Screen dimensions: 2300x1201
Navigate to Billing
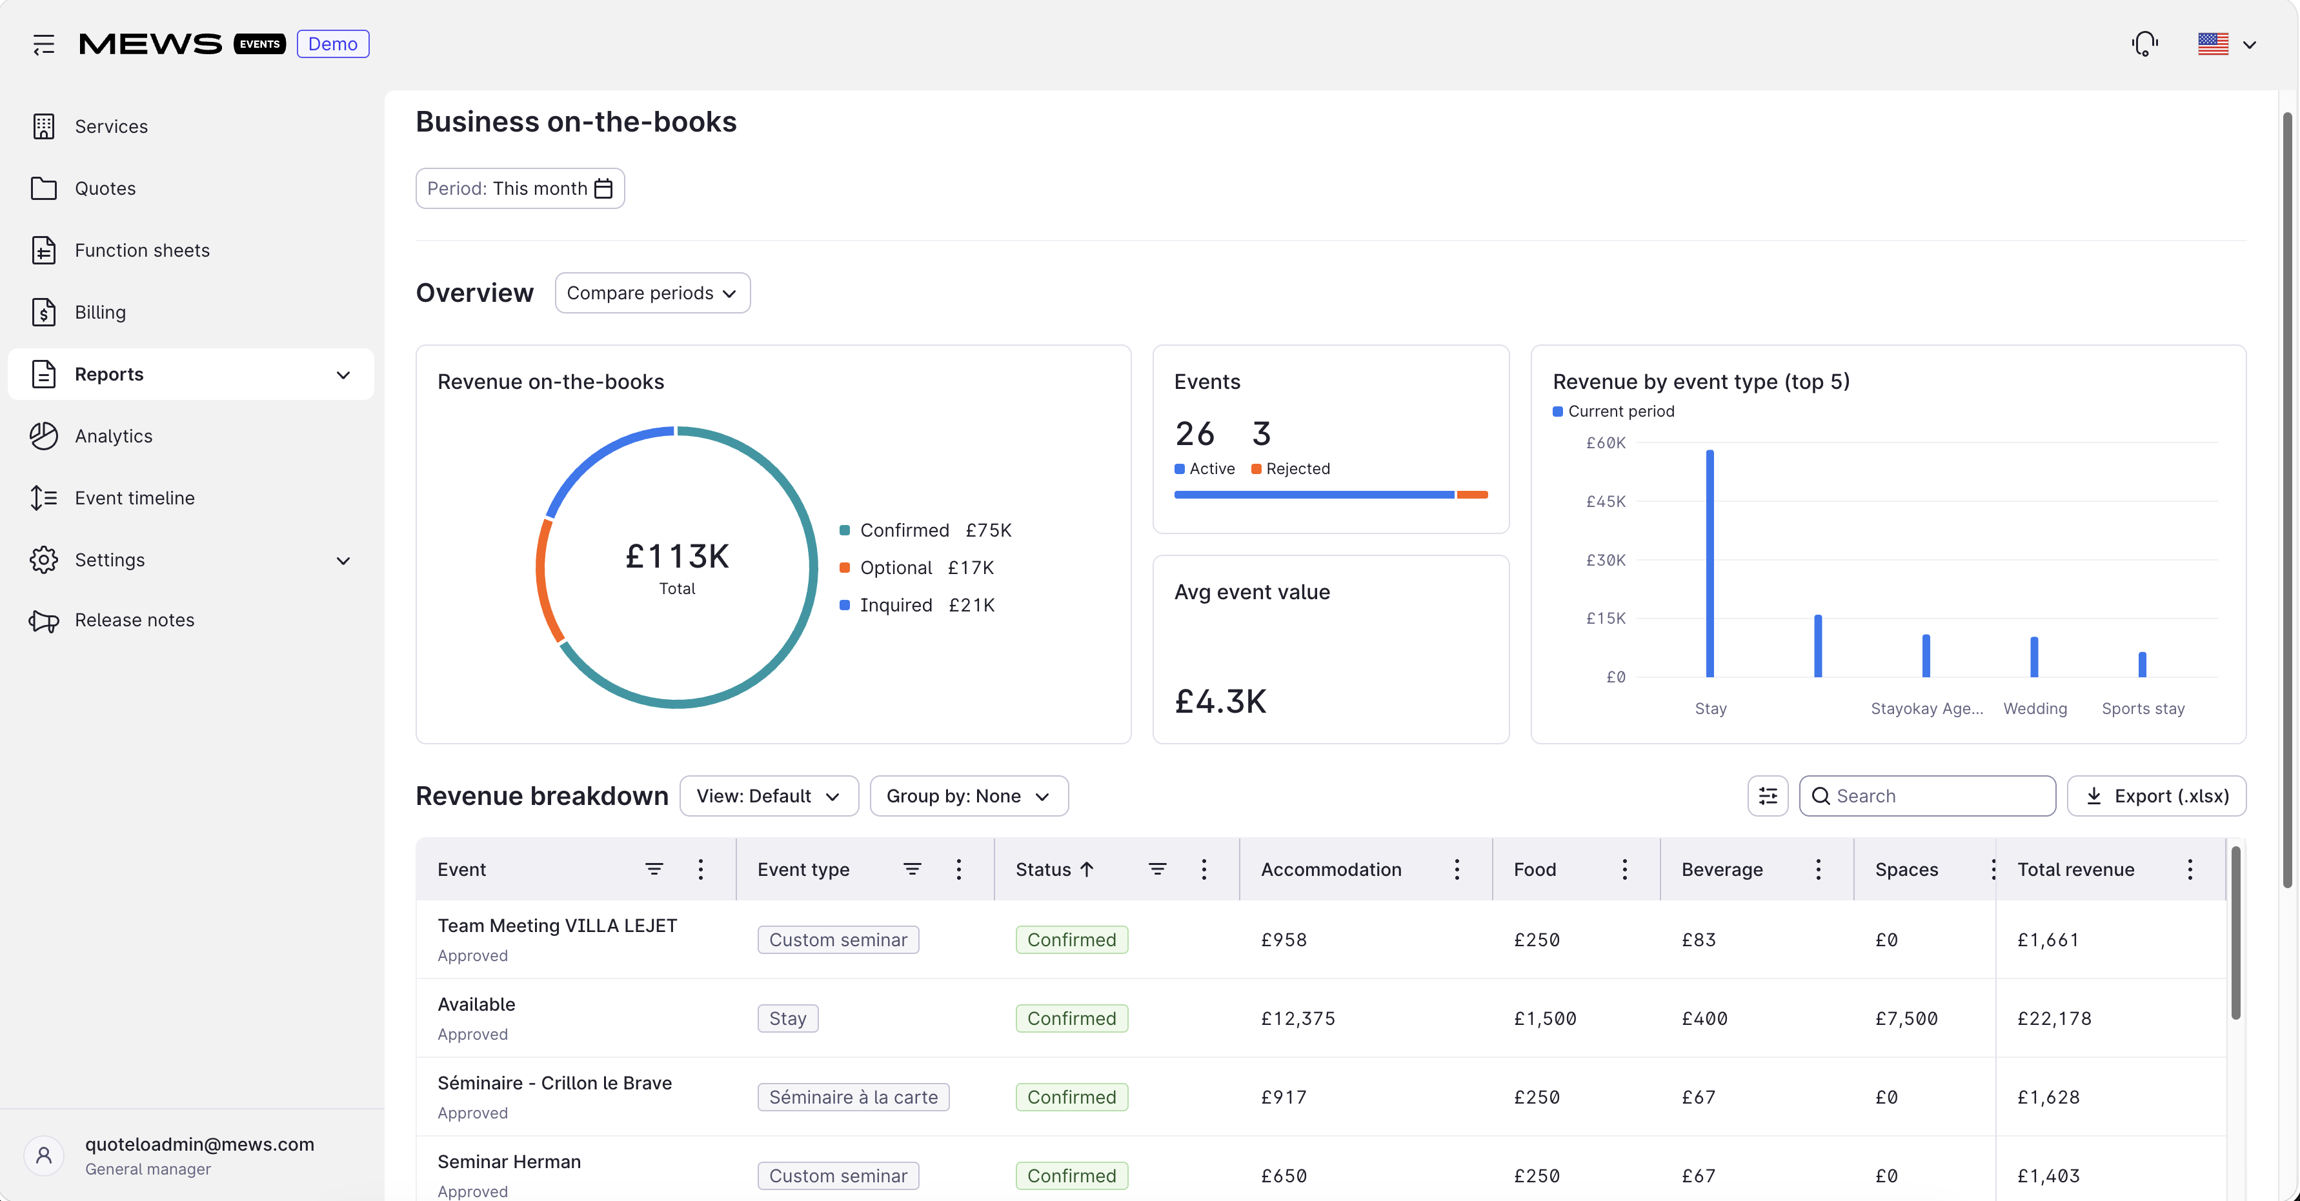click(190, 312)
